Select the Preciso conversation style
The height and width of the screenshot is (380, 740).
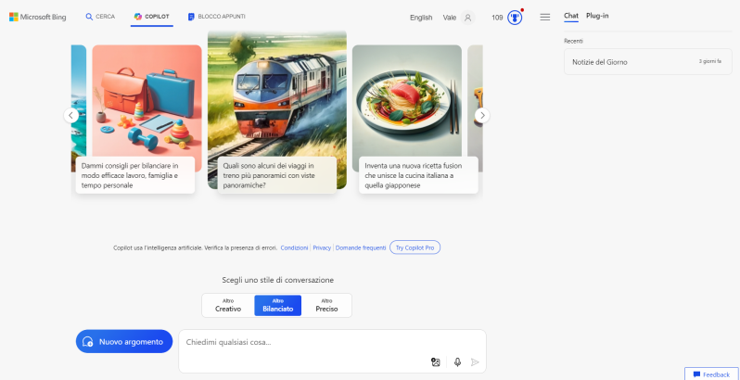click(x=326, y=305)
